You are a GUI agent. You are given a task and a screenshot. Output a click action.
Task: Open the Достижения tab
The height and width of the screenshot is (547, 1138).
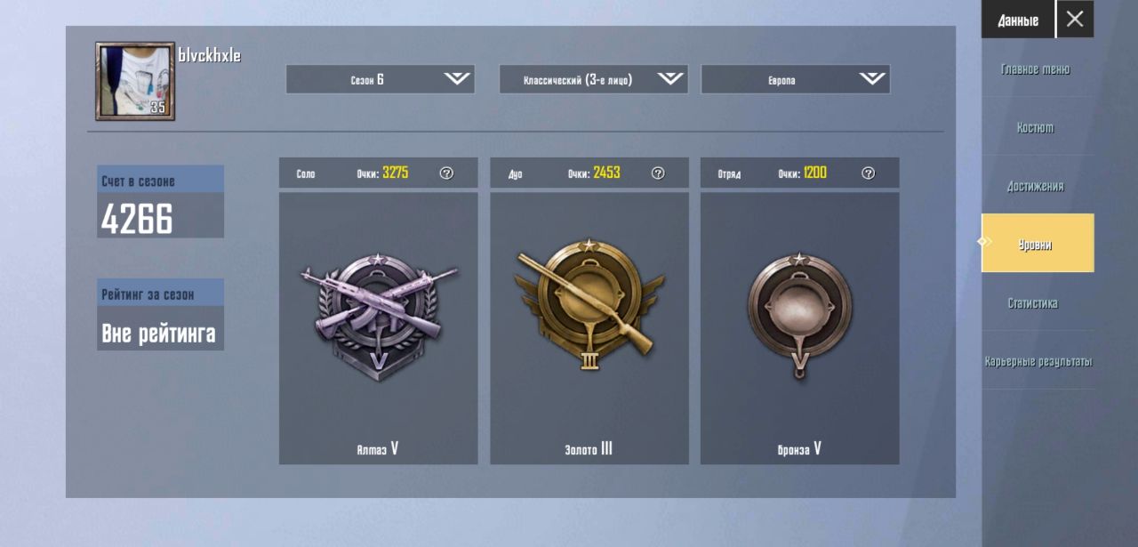[1036, 187]
